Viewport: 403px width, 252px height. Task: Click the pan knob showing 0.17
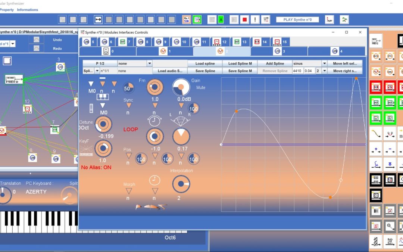tap(181, 136)
